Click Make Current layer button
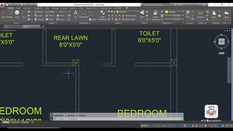The width and height of the screenshot is (233, 131). (129, 15)
